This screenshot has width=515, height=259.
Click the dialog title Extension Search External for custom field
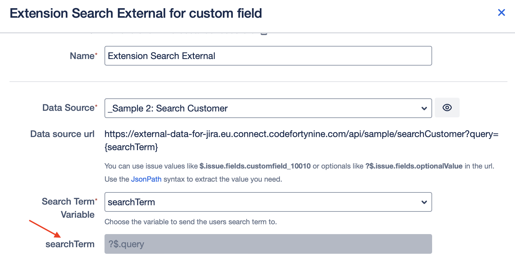click(x=136, y=13)
